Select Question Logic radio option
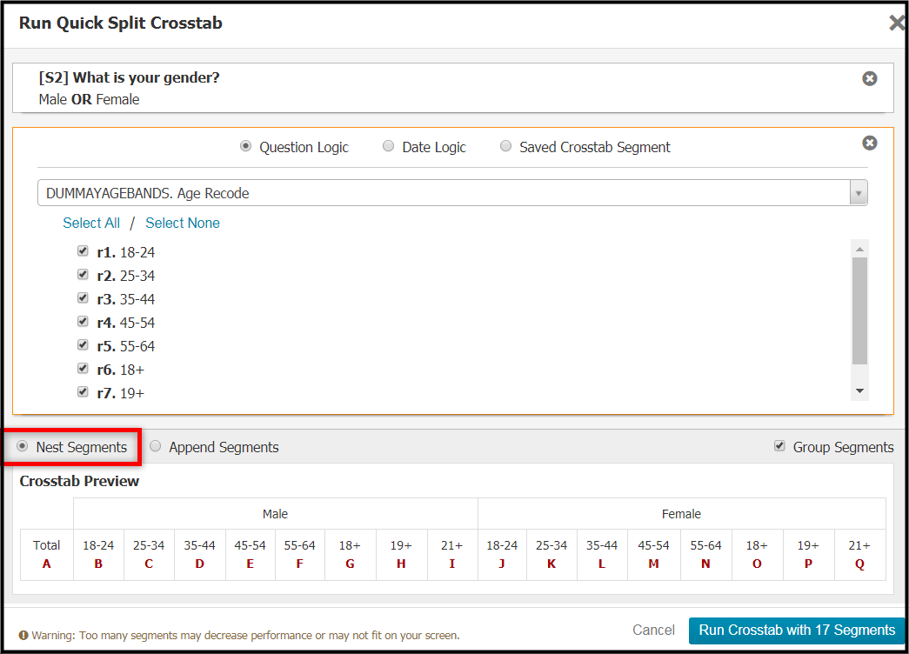 tap(246, 146)
